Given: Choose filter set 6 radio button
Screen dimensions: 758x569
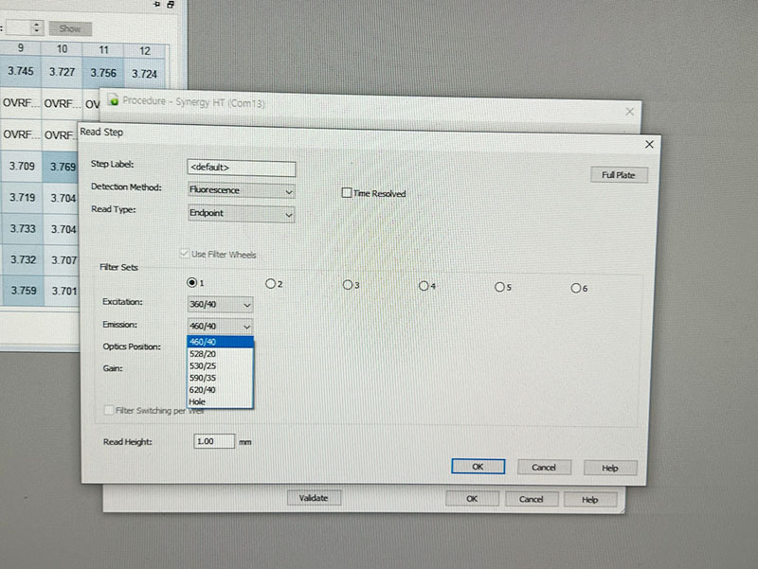Looking at the screenshot, I should point(576,288).
